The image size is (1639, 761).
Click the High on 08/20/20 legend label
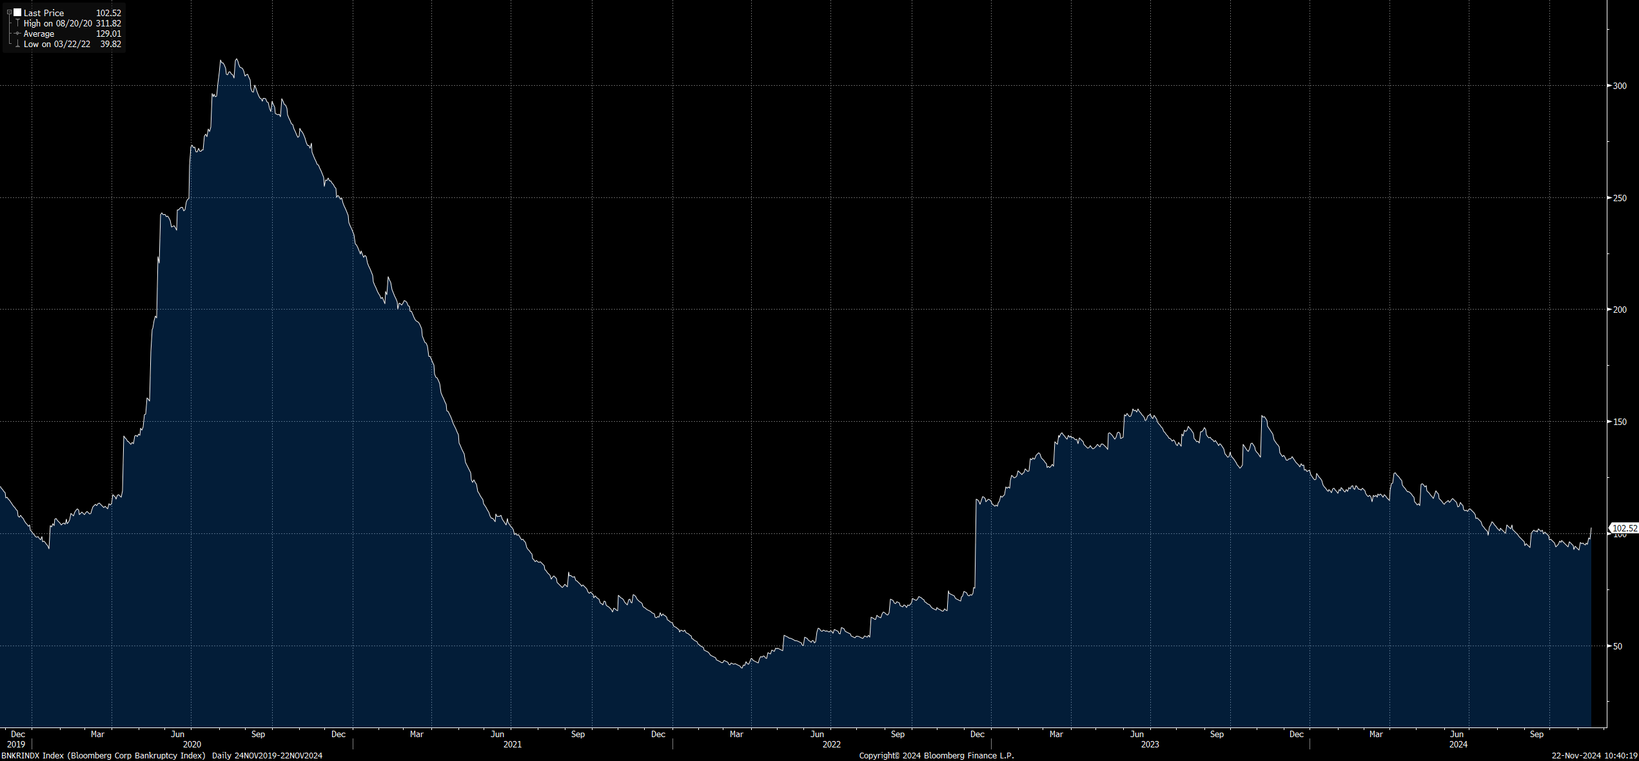pos(57,23)
